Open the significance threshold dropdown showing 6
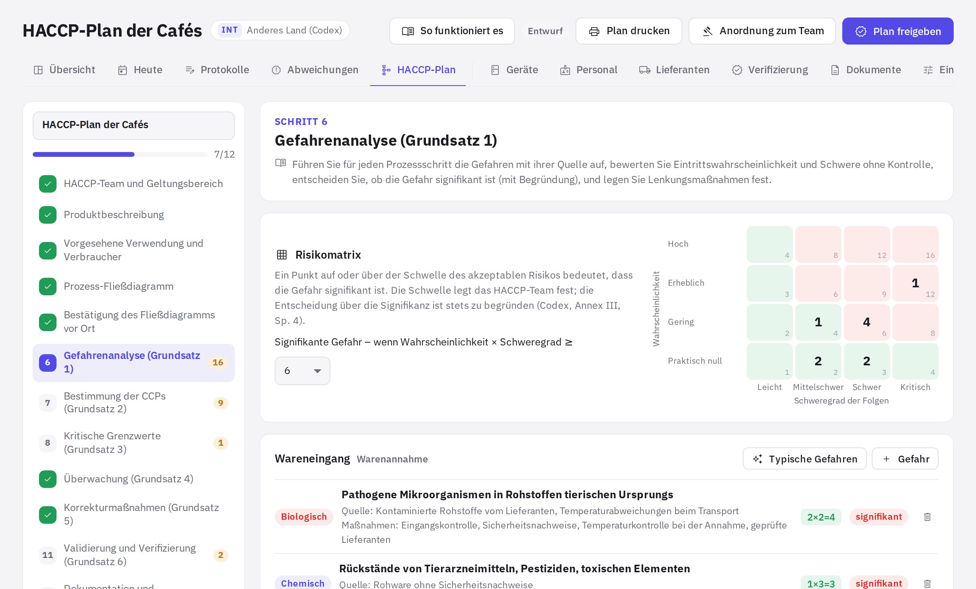This screenshot has height=589, width=976. pos(303,371)
